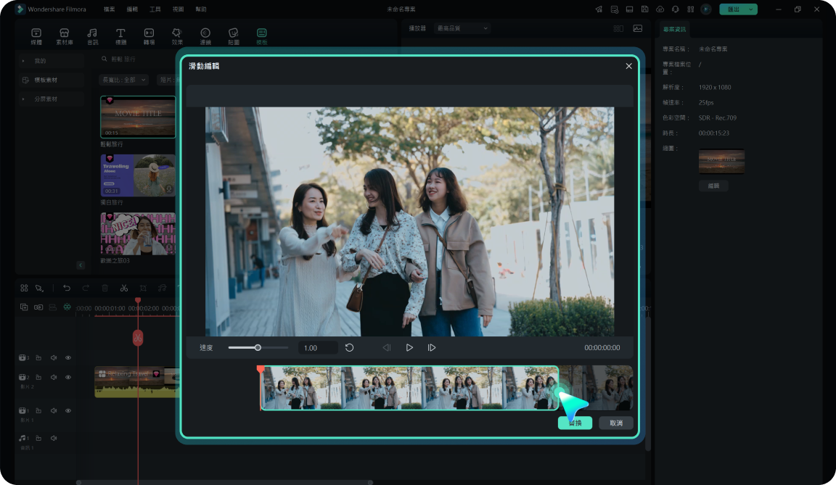This screenshot has width=836, height=485.
Task: Mute video track 1
Action: [x=54, y=410]
